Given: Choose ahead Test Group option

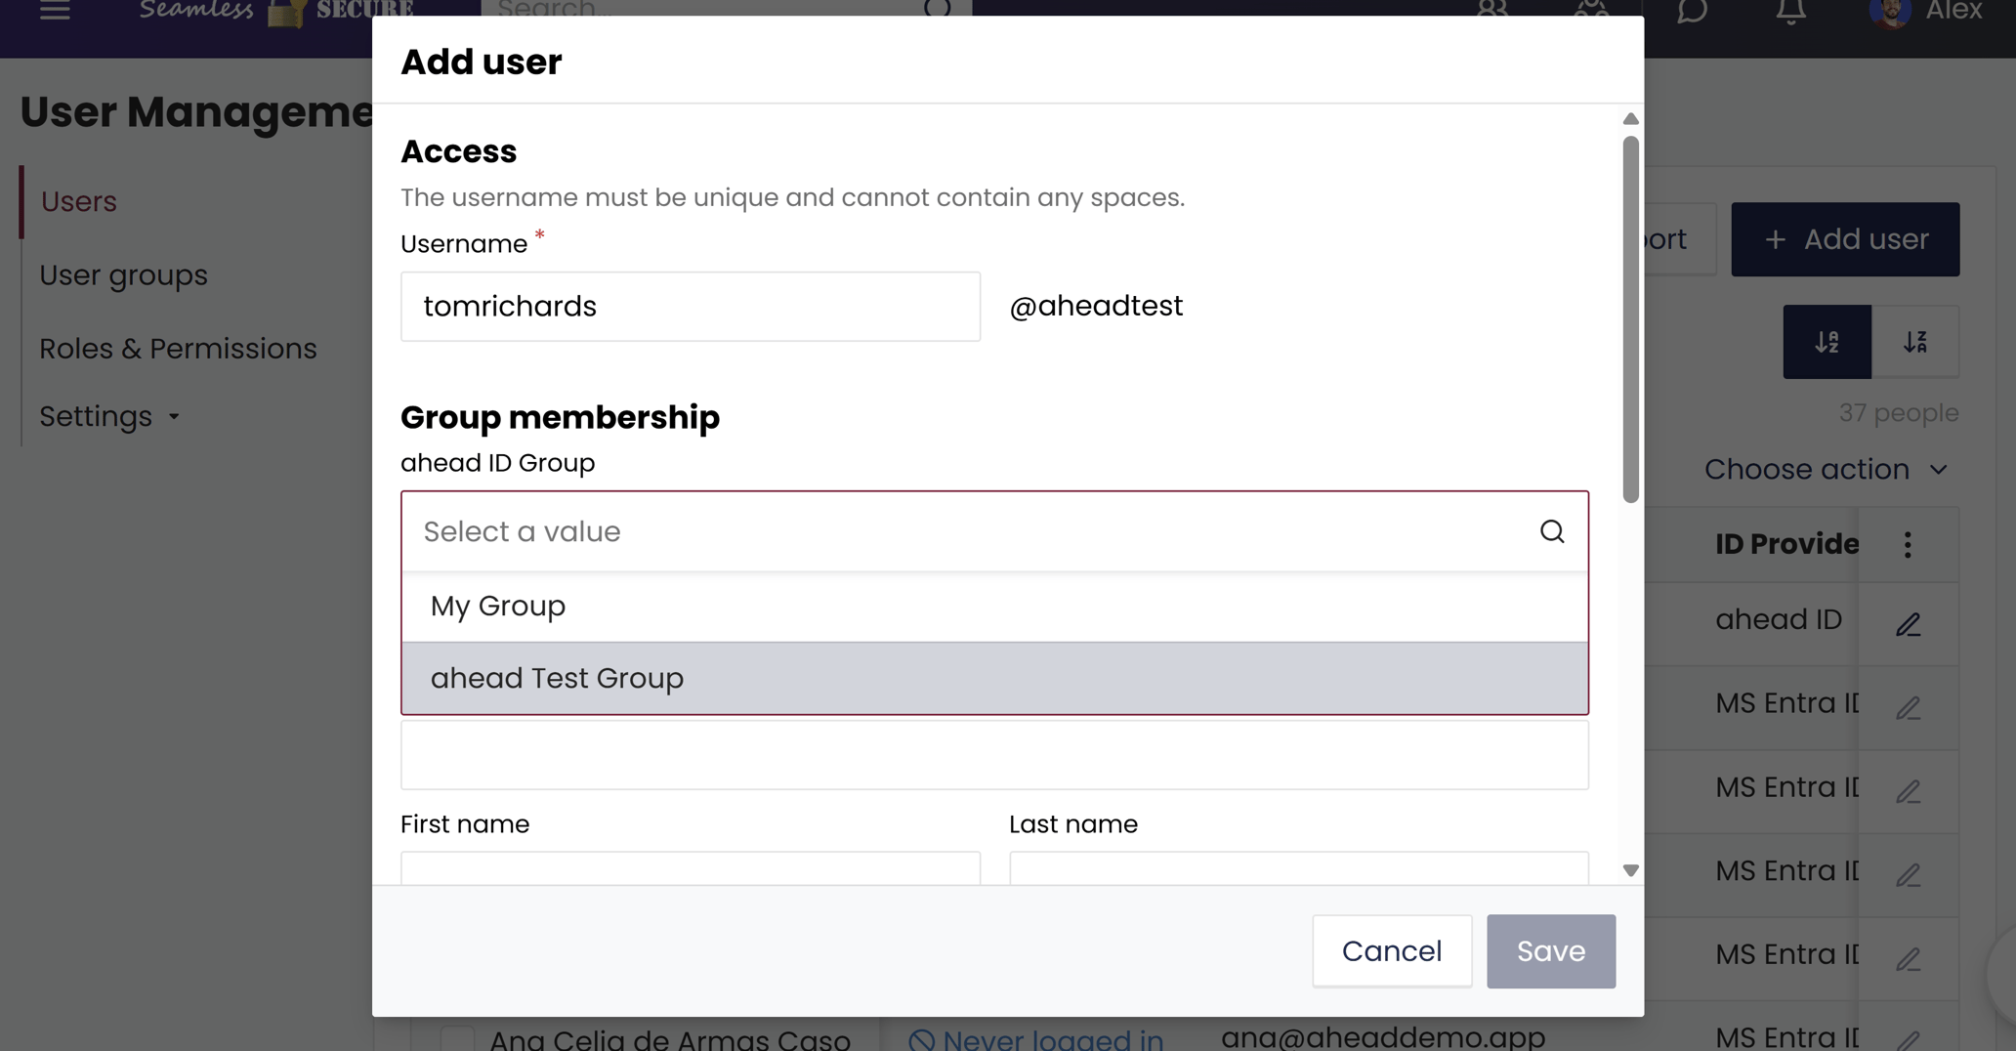Looking at the screenshot, I should (x=994, y=678).
